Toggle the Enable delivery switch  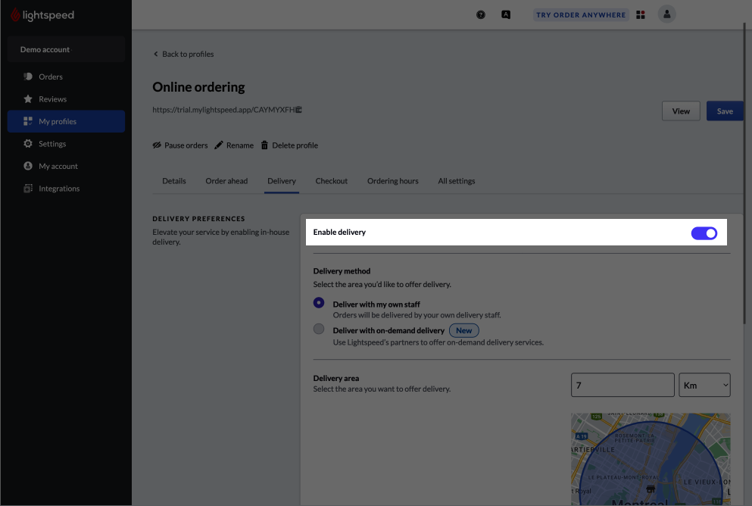click(704, 233)
